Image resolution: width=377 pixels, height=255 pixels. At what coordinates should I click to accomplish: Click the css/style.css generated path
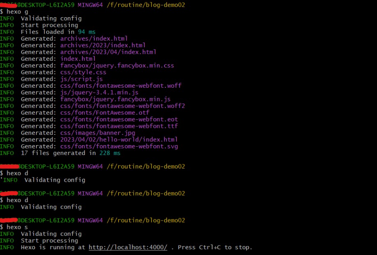click(83, 72)
